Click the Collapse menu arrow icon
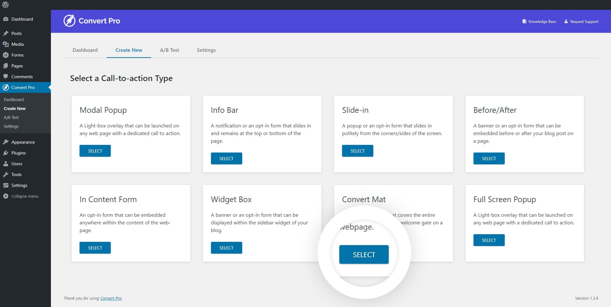 (x=6, y=196)
